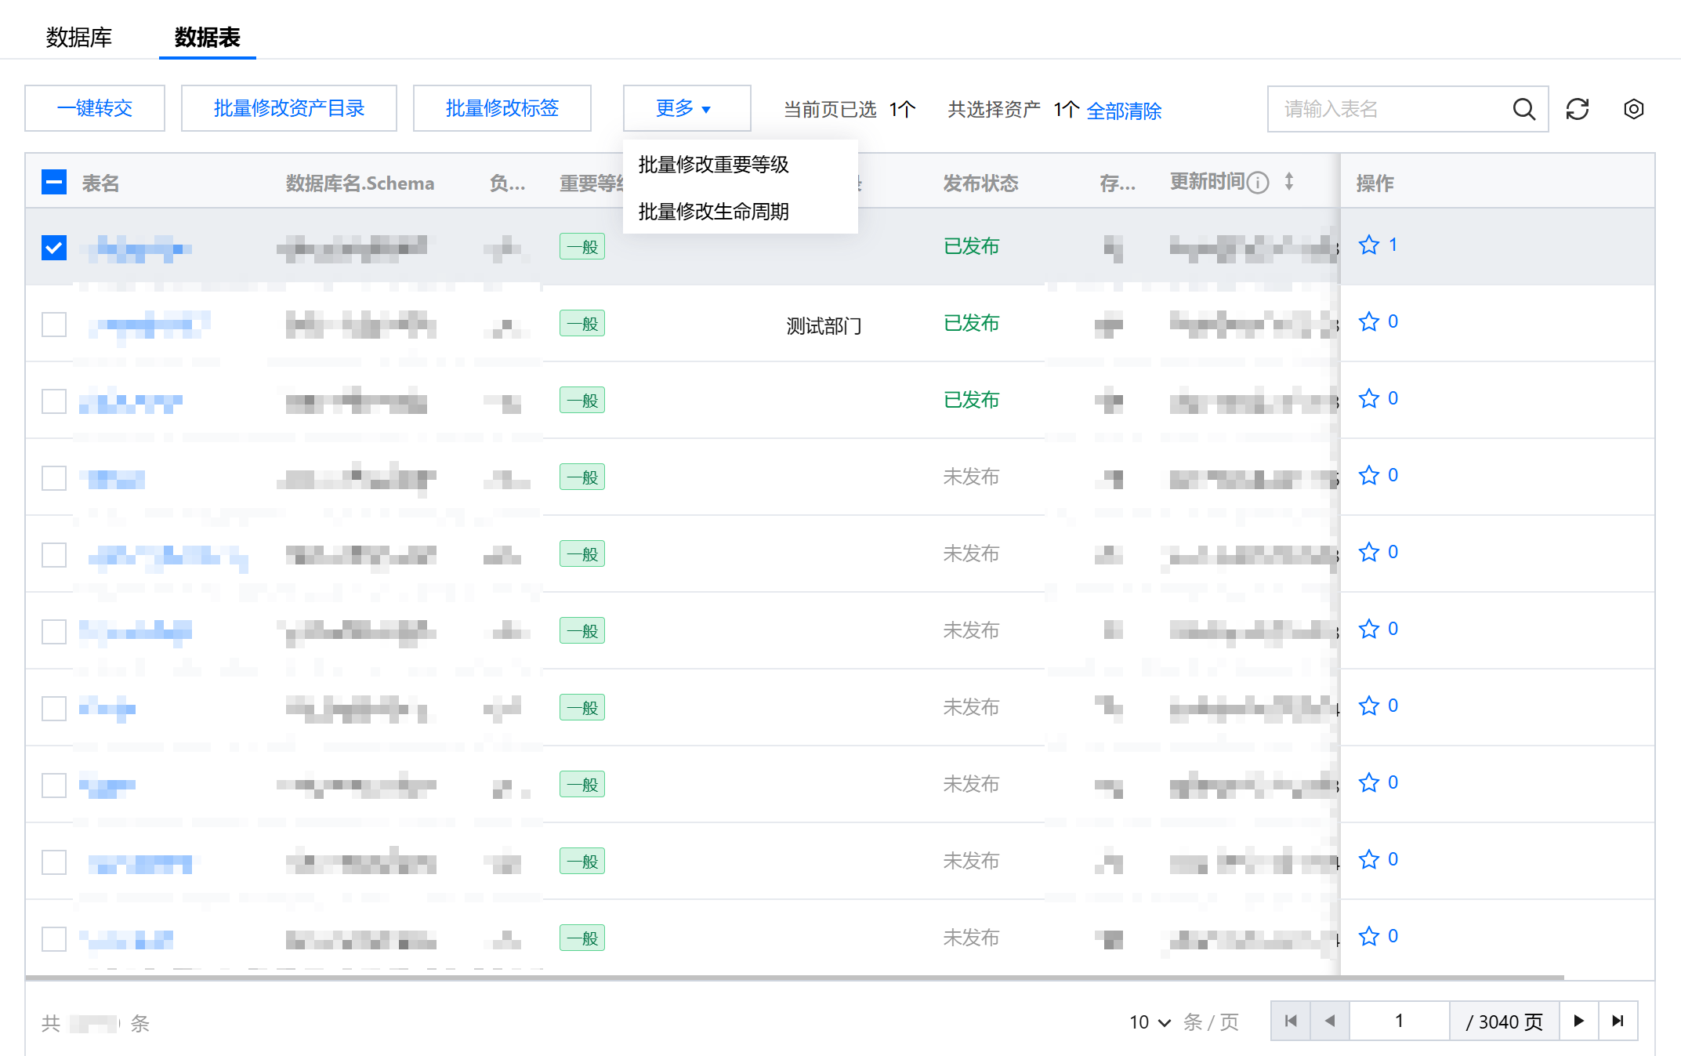
Task: Toggle the header select-all checkbox
Action: click(x=54, y=183)
